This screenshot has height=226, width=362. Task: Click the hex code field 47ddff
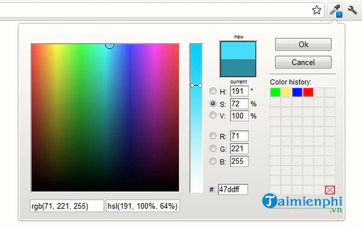tap(233, 189)
